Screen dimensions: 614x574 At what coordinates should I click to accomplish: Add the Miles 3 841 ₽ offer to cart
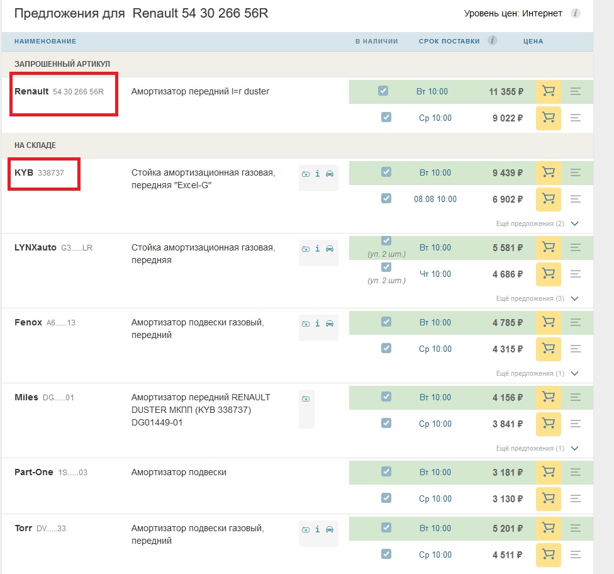pos(548,424)
